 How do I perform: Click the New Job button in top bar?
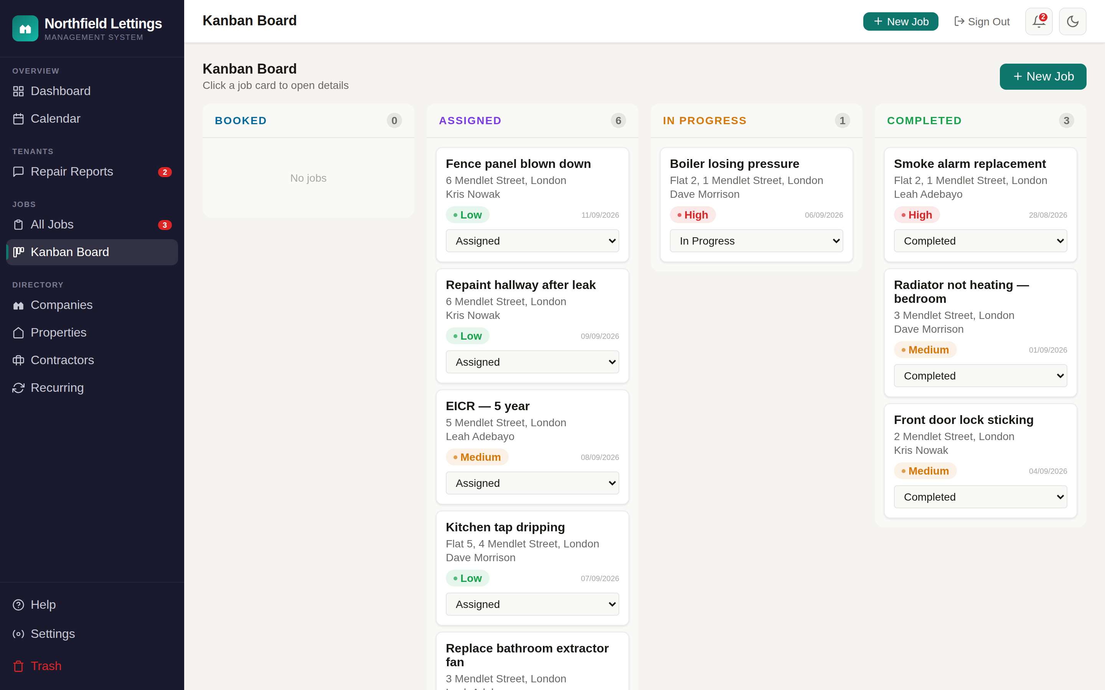click(900, 21)
